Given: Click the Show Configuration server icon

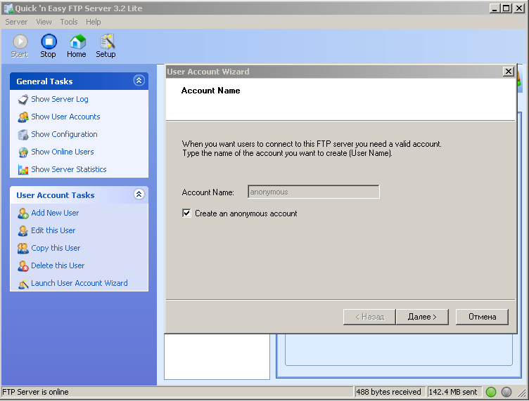Looking at the screenshot, I should click(x=23, y=135).
